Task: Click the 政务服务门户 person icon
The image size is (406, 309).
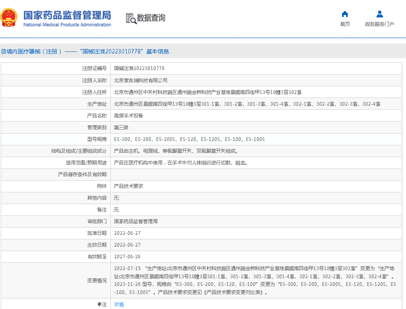Action: 379,14
